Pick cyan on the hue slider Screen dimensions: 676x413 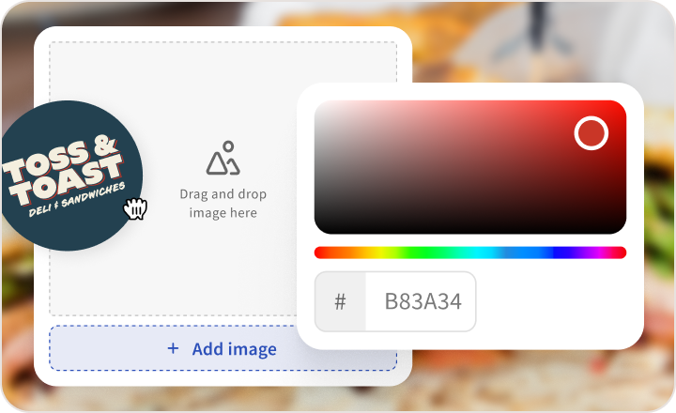[x=472, y=252]
